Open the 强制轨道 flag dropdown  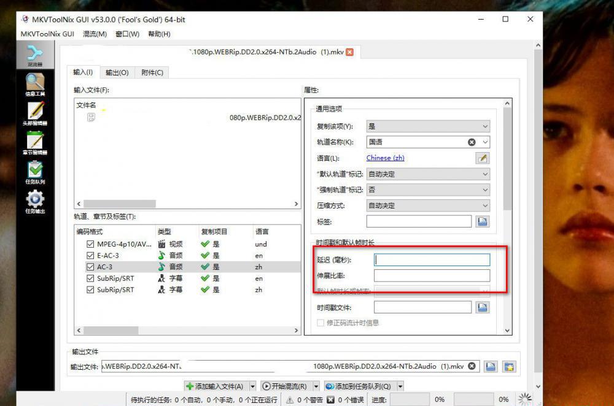pyautogui.click(x=428, y=190)
